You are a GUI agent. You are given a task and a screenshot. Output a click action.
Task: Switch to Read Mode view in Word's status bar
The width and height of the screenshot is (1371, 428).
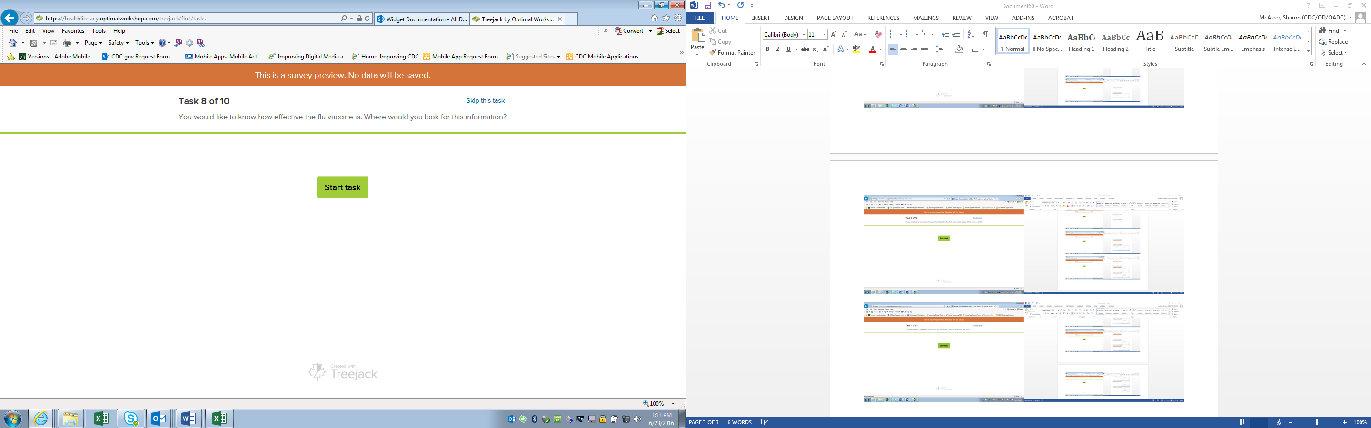1241,422
